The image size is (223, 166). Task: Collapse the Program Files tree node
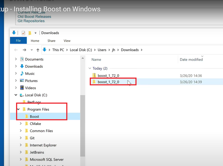[18, 109]
